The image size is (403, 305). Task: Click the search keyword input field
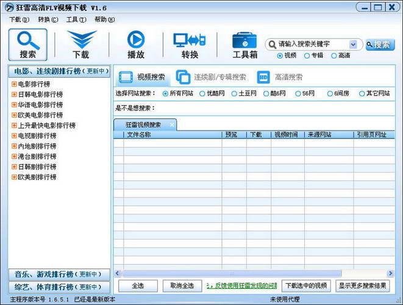pyautogui.click(x=312, y=45)
